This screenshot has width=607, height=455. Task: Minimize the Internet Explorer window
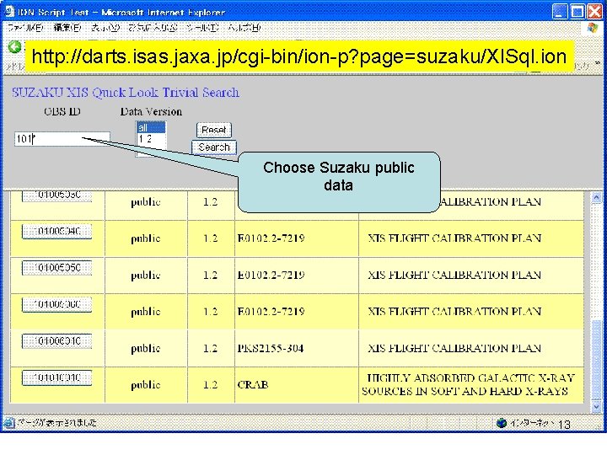[560, 12]
